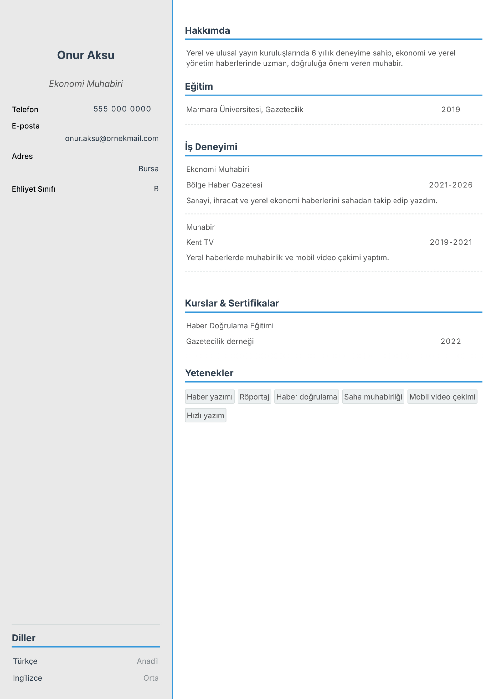Select the italic "Ekonomi Muhabiri" subtitle under the name

point(86,84)
